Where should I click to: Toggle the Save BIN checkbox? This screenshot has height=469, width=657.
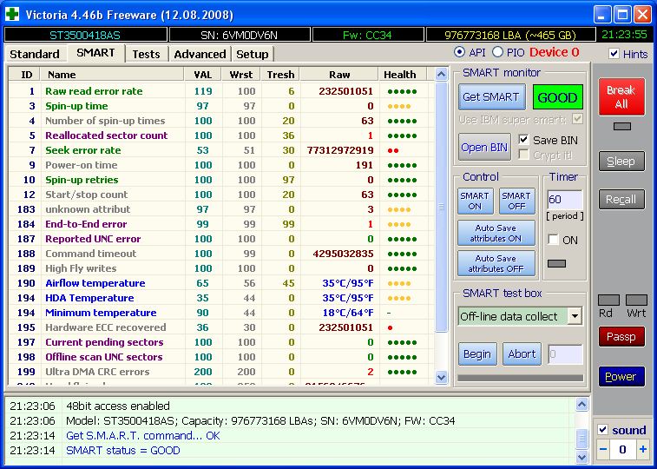pyautogui.click(x=523, y=140)
